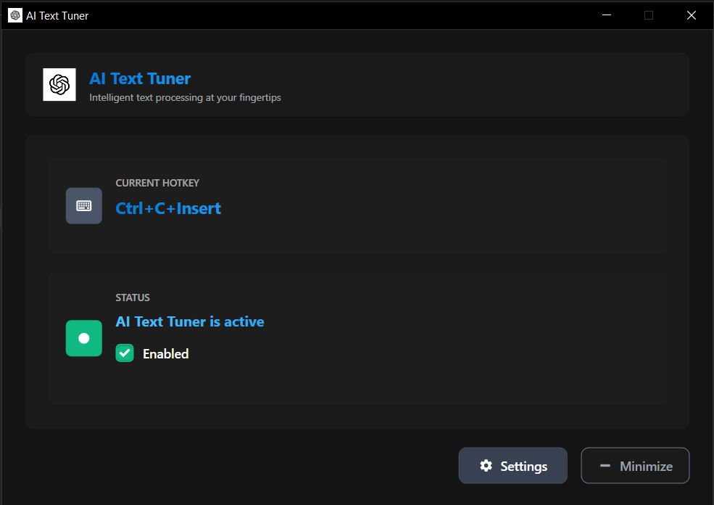Click the STATUS label
Screen dimensions: 714x505
tap(133, 297)
